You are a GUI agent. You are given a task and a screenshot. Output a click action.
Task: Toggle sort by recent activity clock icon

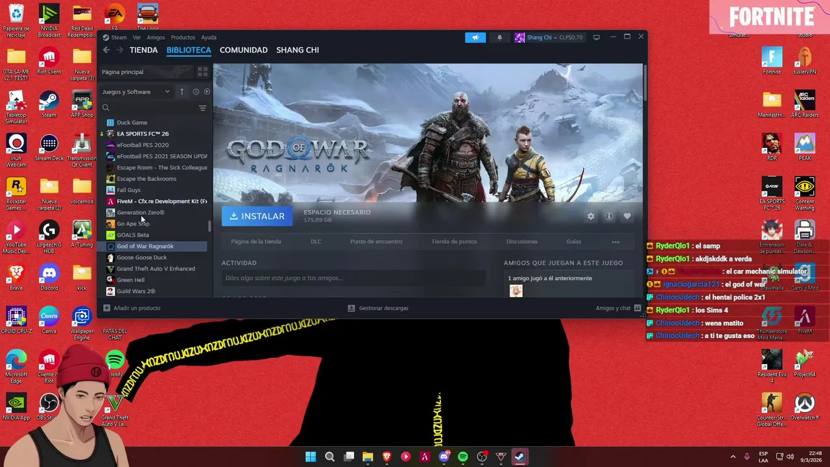point(196,91)
